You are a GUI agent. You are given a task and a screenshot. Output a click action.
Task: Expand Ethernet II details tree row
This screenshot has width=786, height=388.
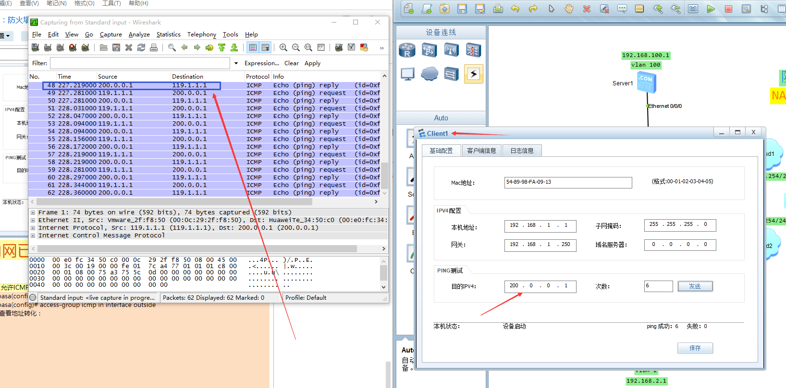[33, 220]
